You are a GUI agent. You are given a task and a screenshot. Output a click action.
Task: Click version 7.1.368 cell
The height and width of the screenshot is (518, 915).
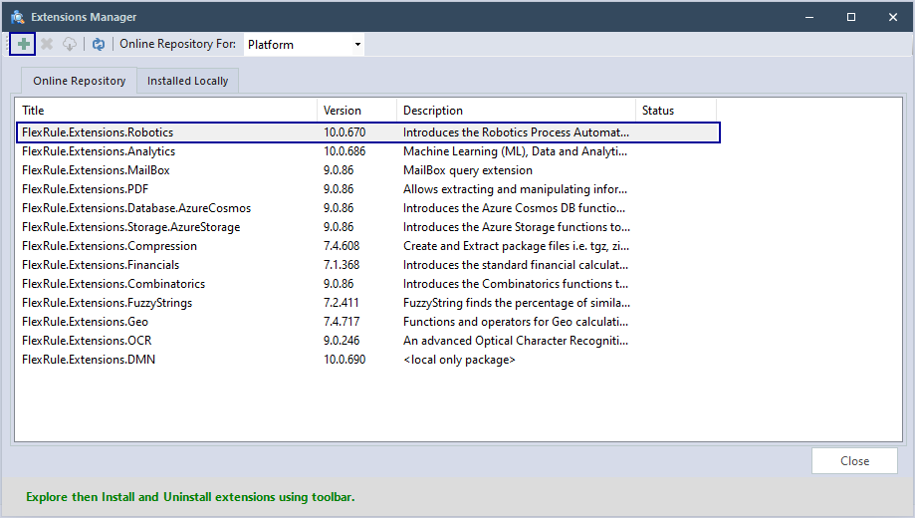click(x=342, y=265)
